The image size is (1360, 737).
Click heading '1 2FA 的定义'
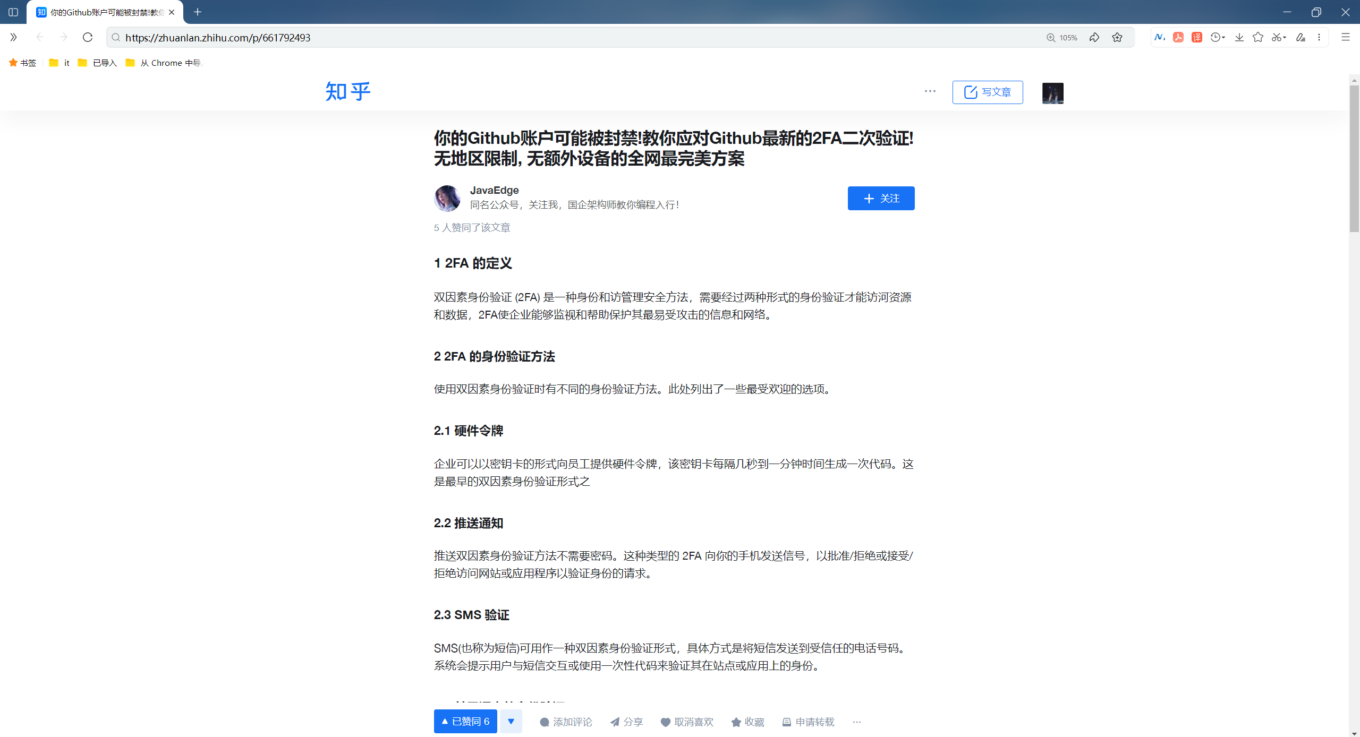pyautogui.click(x=473, y=263)
